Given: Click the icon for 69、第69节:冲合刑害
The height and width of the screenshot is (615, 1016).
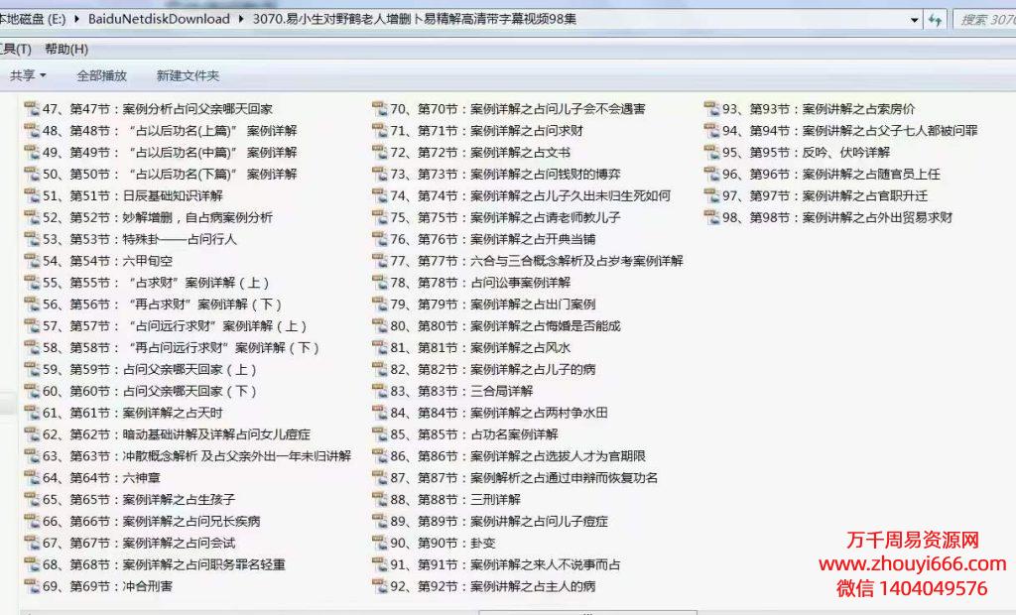Looking at the screenshot, I should tap(31, 586).
